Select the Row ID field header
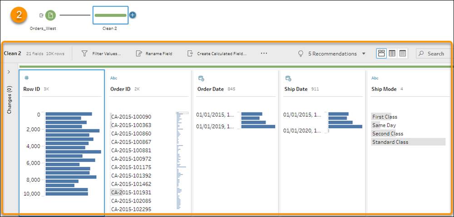The image size is (454, 217). (32, 89)
